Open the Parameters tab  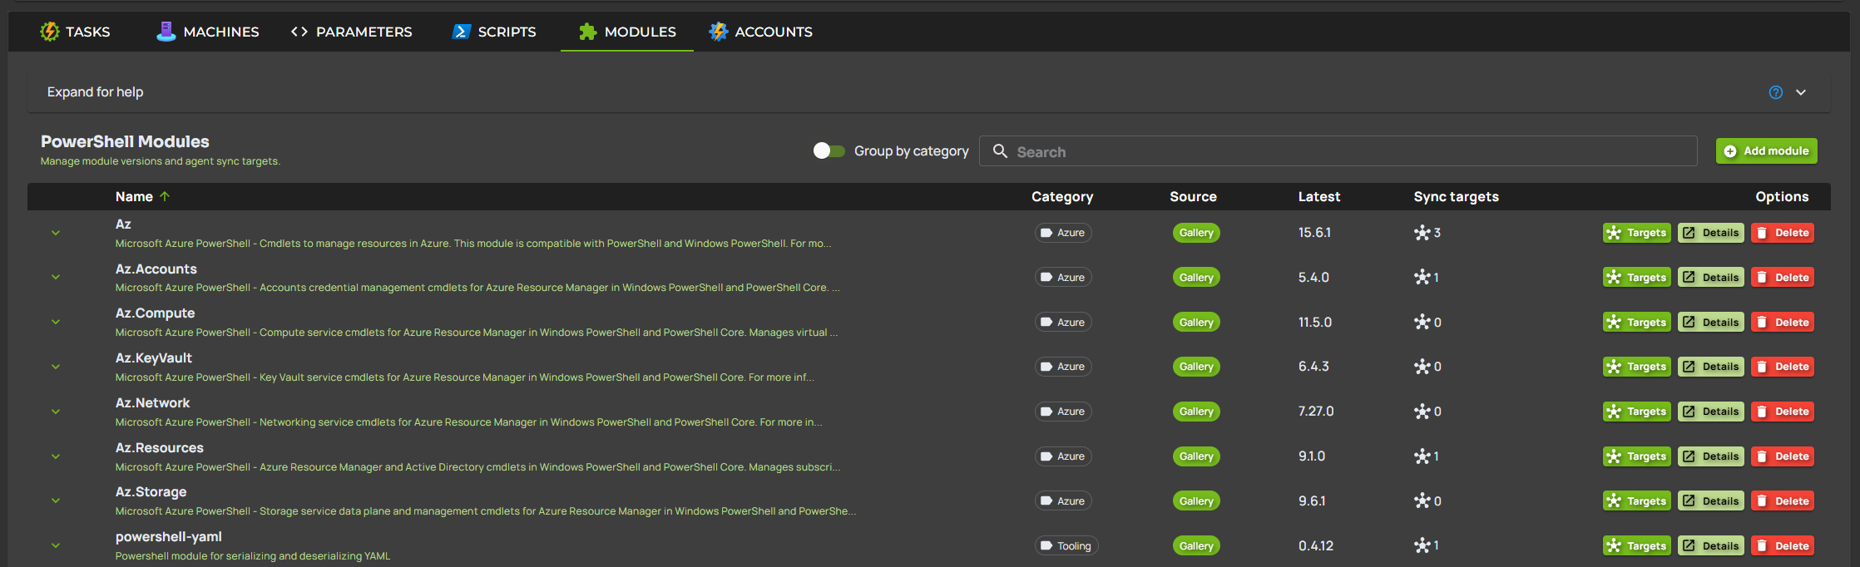(x=352, y=32)
